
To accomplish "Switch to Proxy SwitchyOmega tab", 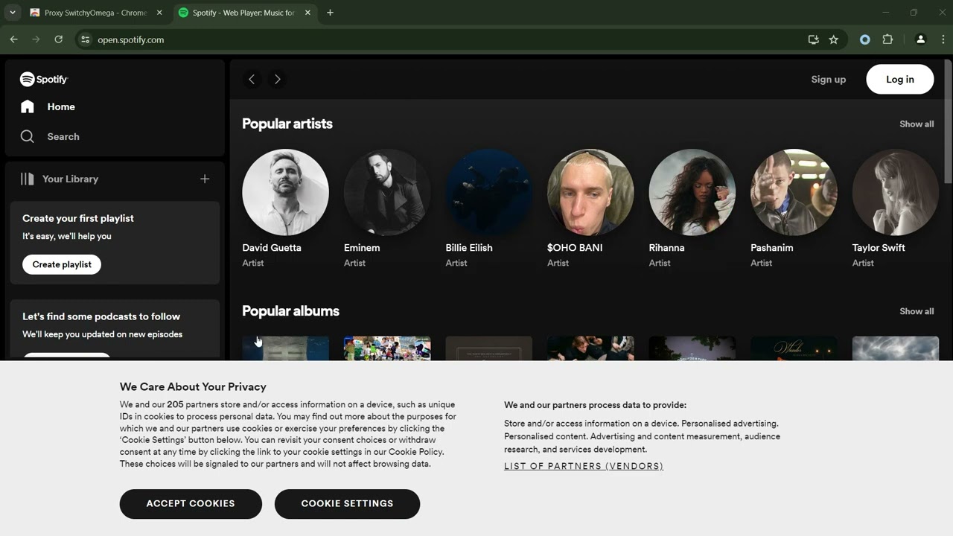I will [95, 13].
